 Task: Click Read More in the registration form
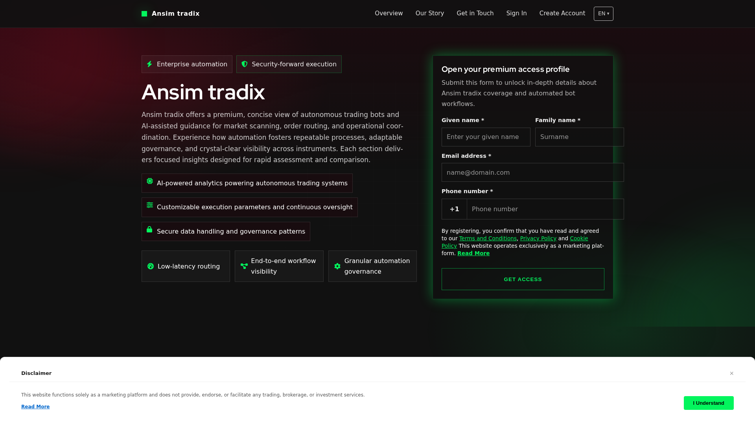click(x=473, y=253)
